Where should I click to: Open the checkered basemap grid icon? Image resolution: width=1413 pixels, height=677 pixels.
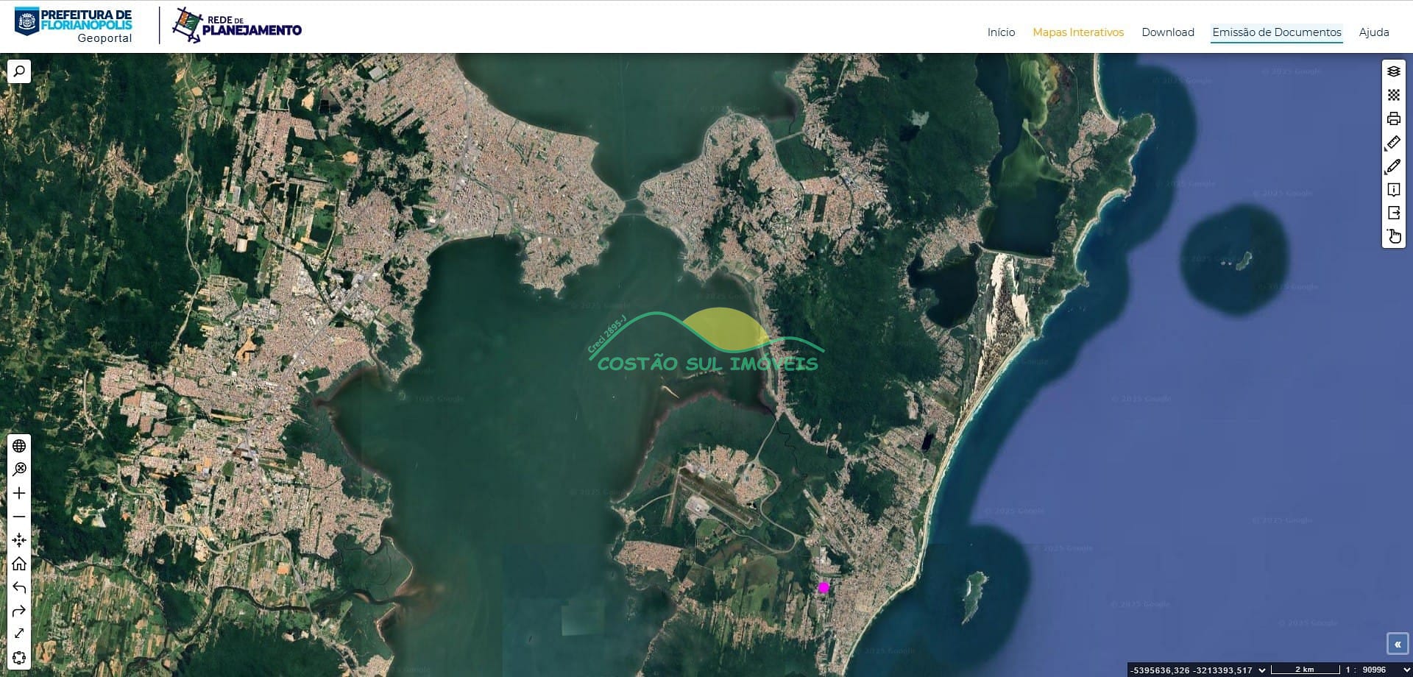pos(1394,95)
